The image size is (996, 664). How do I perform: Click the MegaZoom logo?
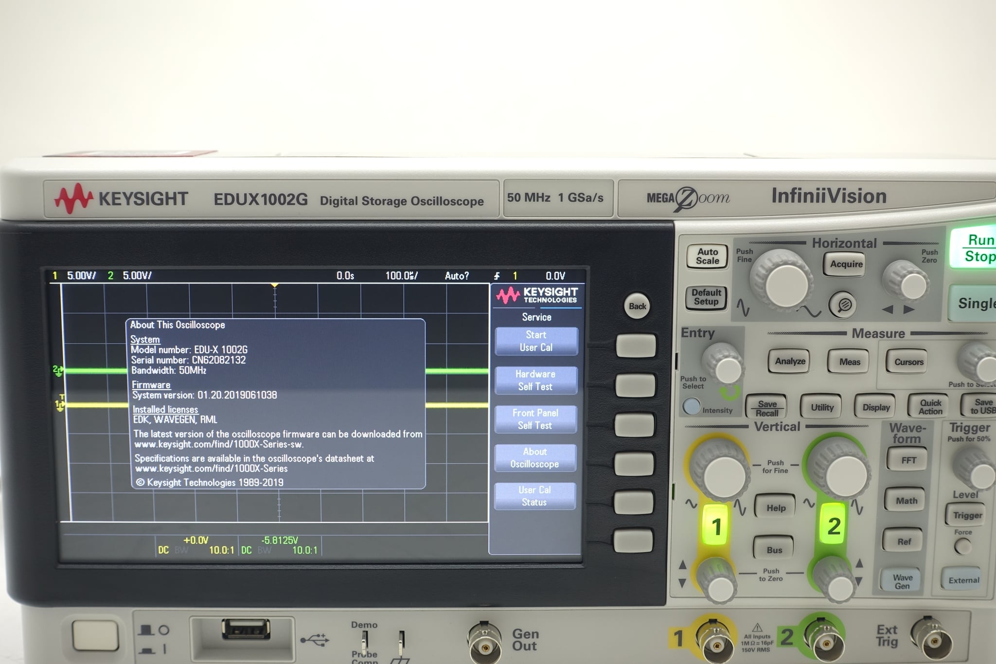pos(688,198)
